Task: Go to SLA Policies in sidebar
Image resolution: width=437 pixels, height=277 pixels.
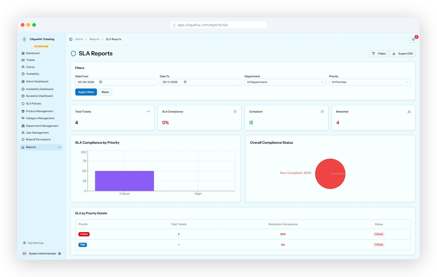Action: (x=33, y=104)
